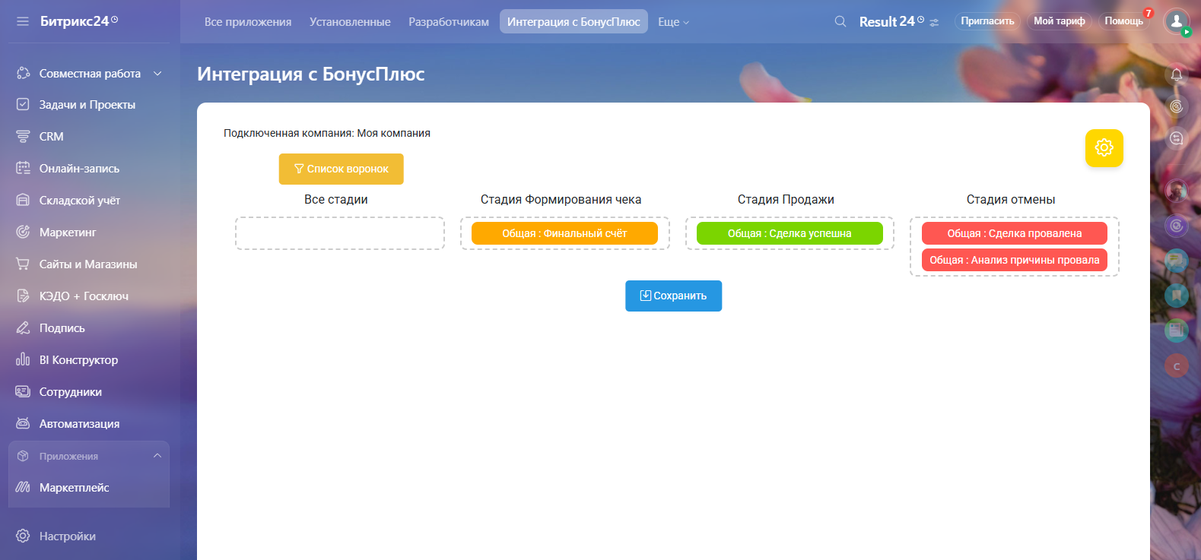
Task: Click the blue Сохранить button
Action: pos(673,296)
